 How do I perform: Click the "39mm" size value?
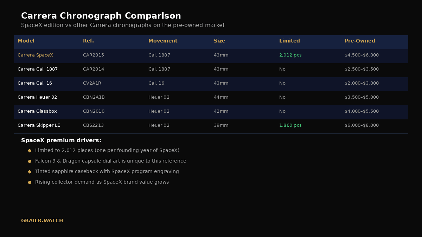point(221,125)
